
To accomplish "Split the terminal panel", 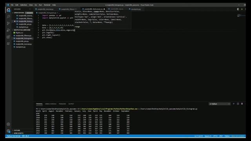I will (238, 104).
